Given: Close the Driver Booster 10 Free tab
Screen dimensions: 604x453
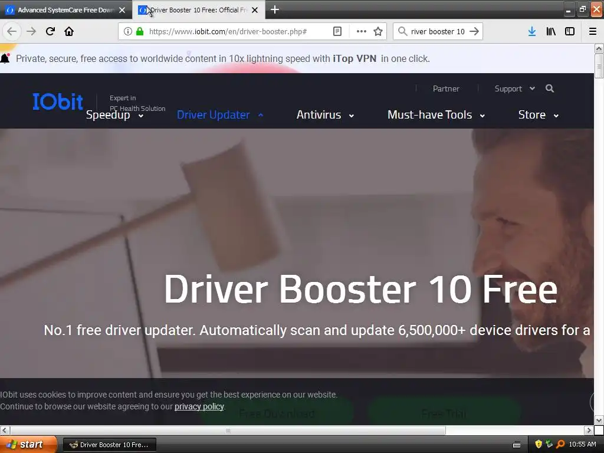Looking at the screenshot, I should click(x=255, y=10).
